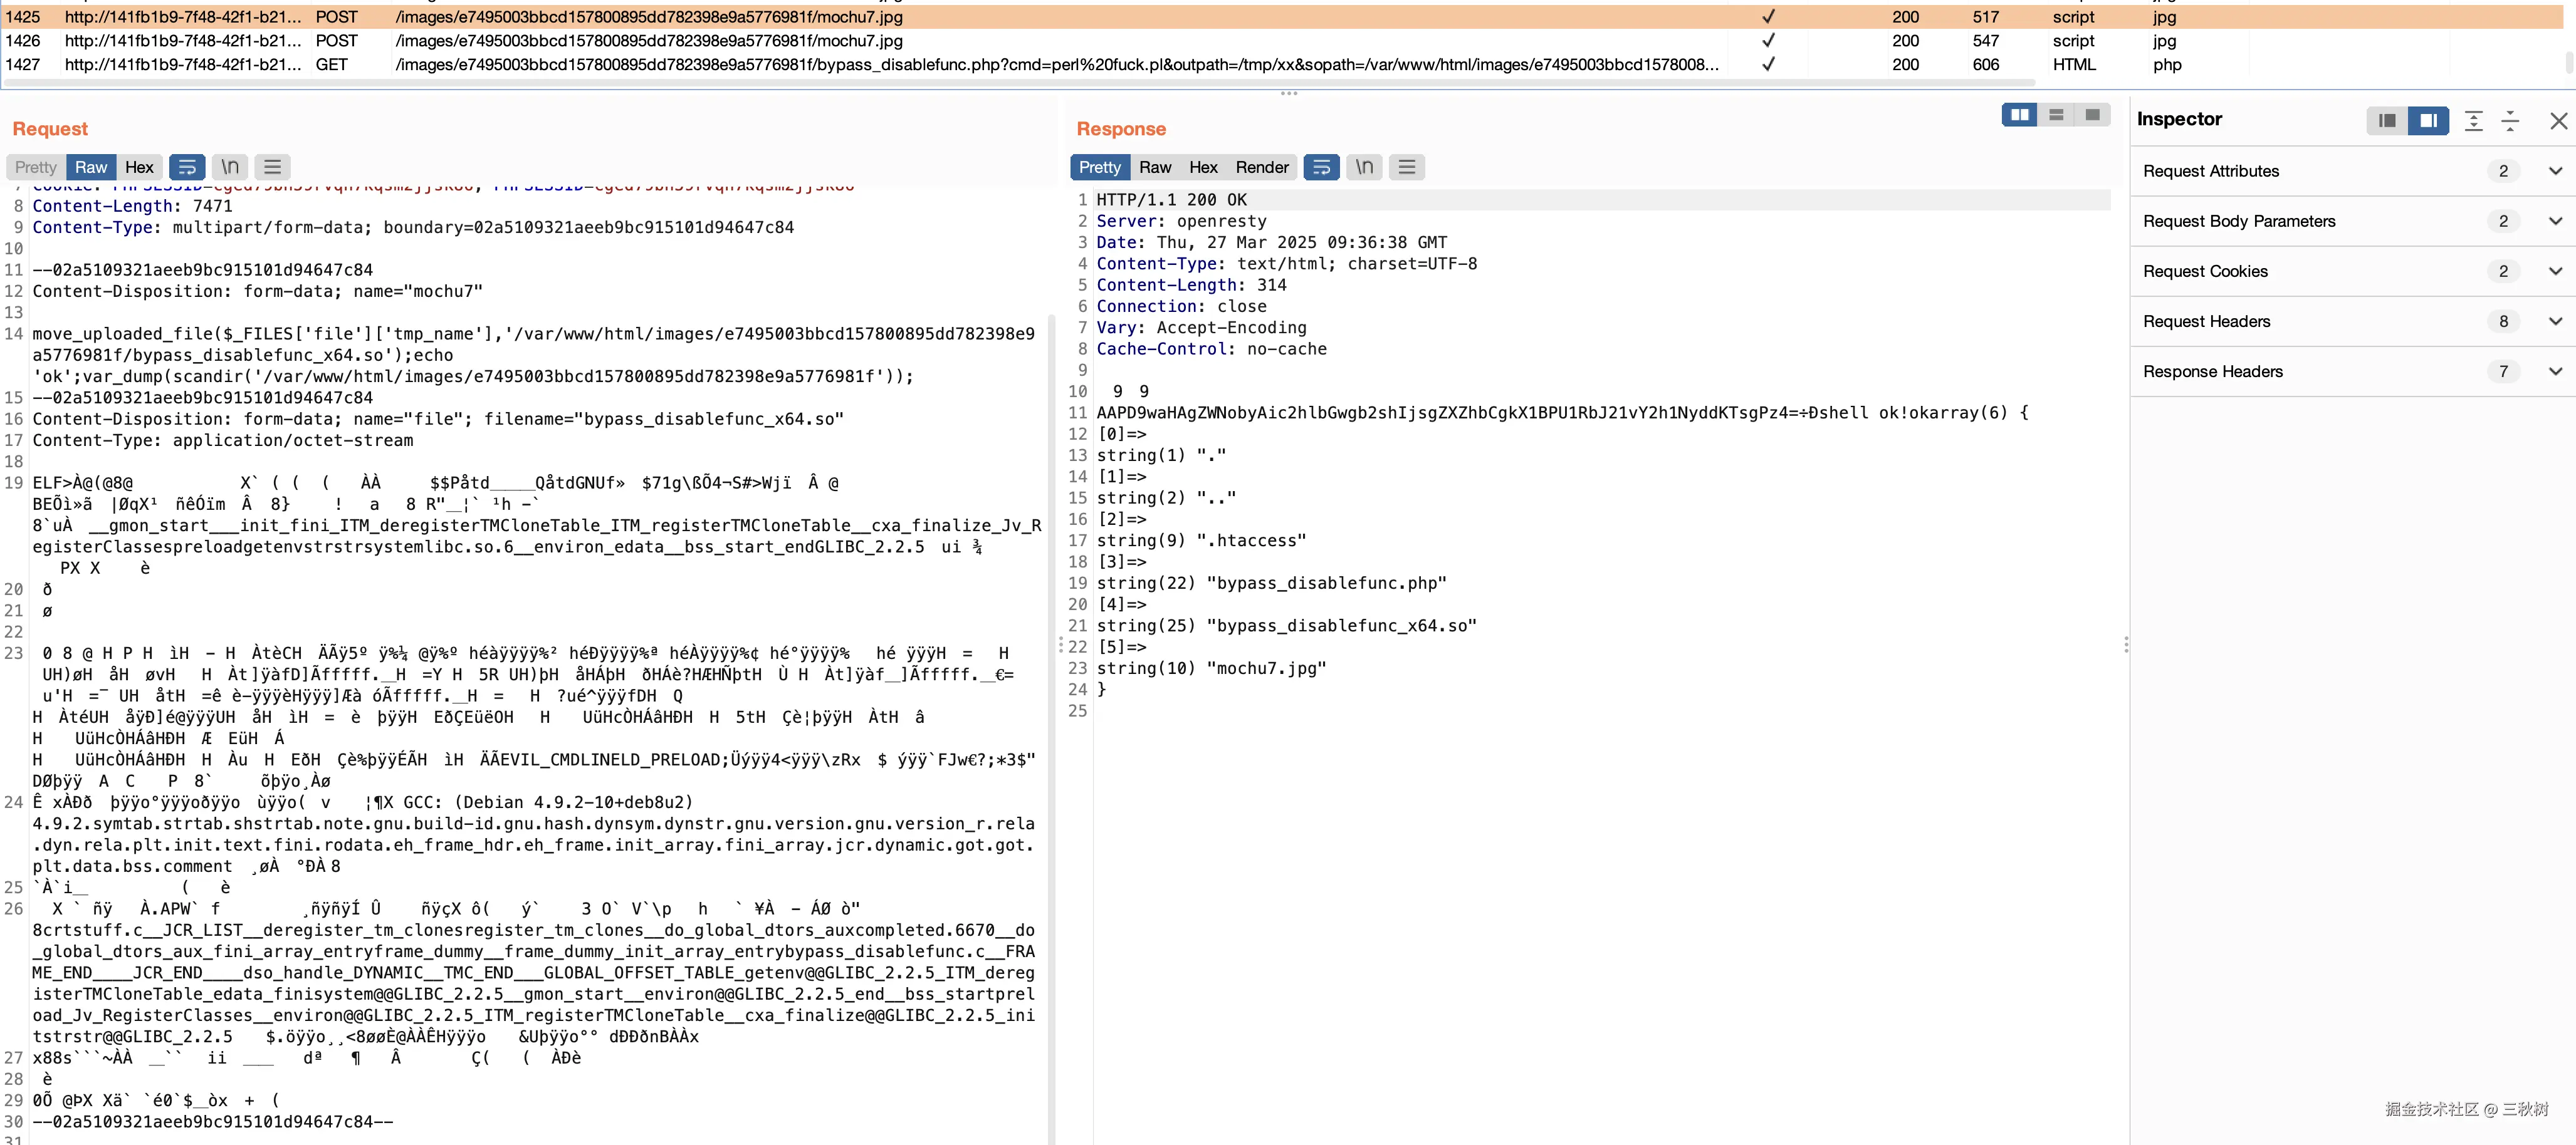Expand the Request Body Parameters section
Screen dimensions: 2576x1145
click(2555, 221)
